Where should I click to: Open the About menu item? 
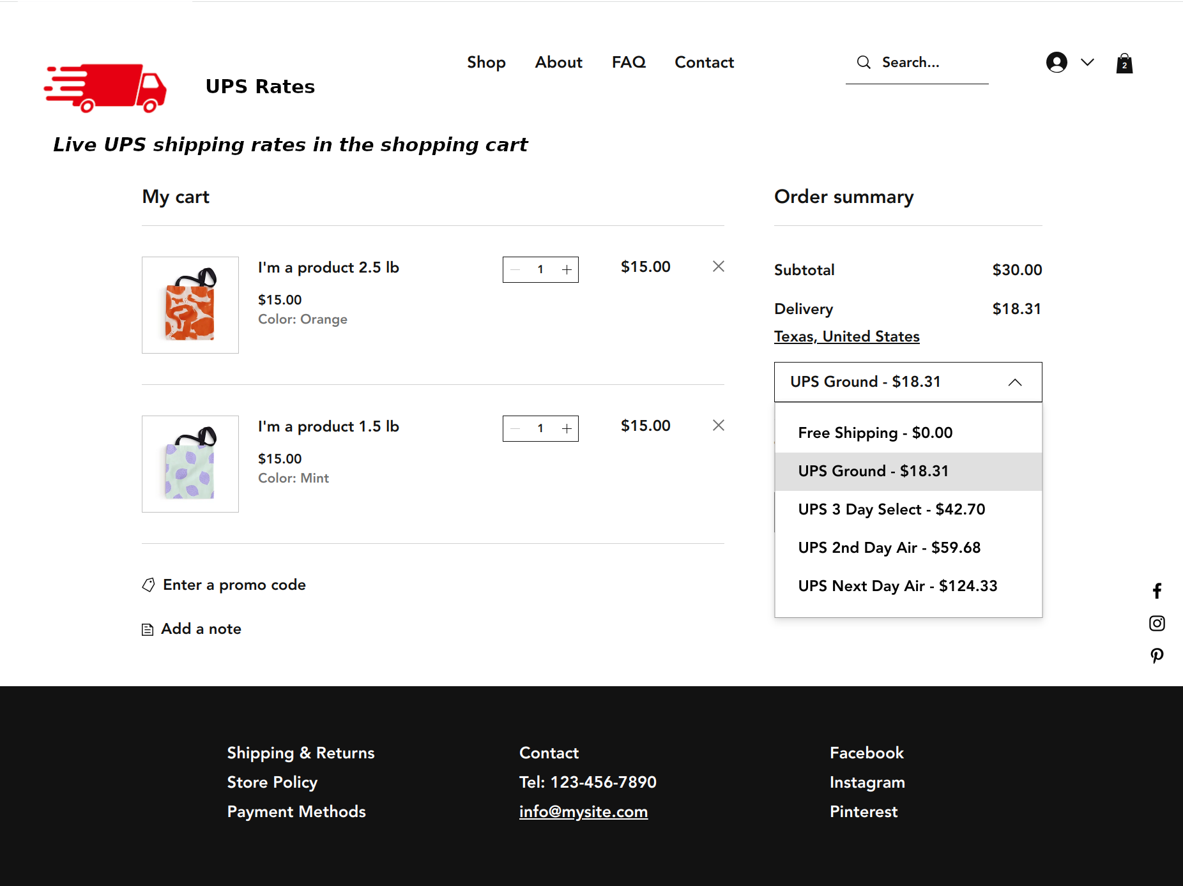tap(559, 63)
